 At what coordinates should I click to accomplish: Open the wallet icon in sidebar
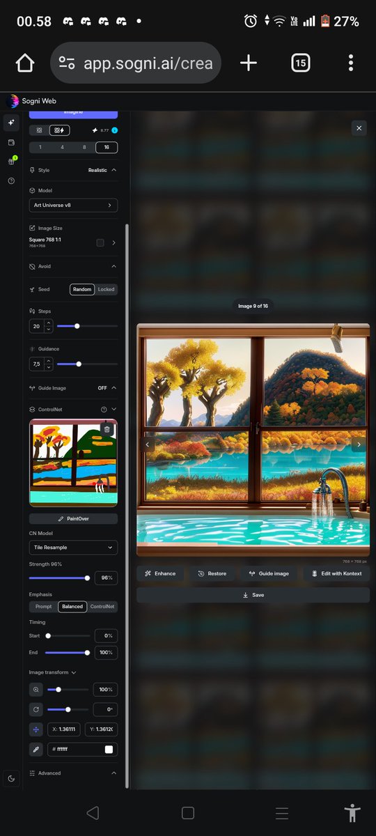pyautogui.click(x=10, y=142)
